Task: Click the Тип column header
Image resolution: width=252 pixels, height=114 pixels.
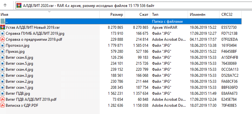Action: pos(169,15)
